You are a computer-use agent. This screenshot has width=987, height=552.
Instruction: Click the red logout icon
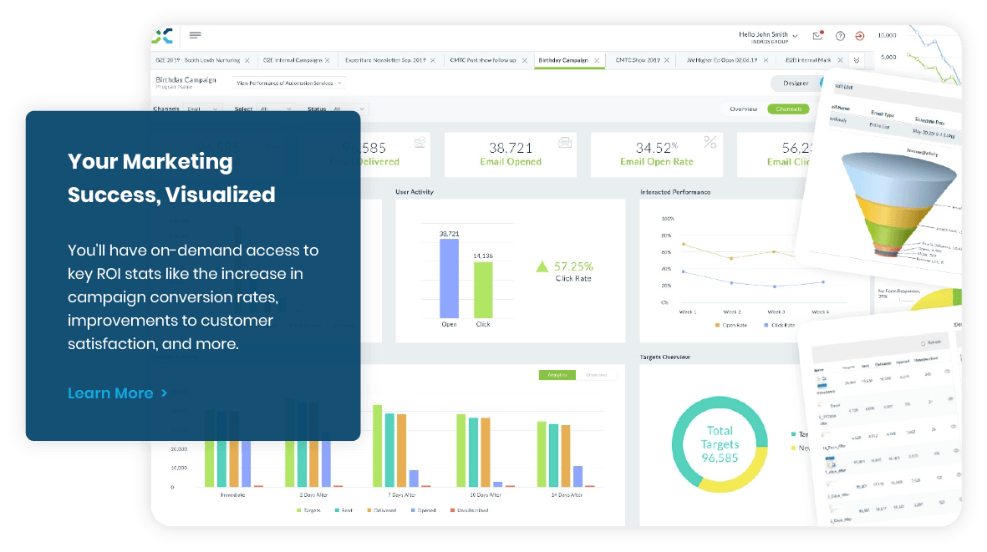point(859,36)
